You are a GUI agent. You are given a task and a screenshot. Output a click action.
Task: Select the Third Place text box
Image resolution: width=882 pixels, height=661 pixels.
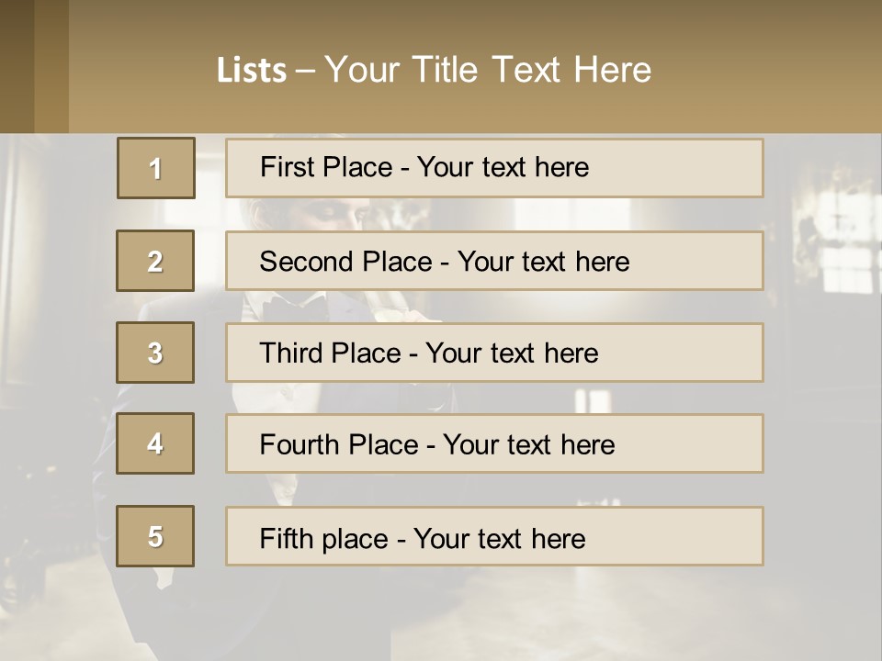[494, 353]
